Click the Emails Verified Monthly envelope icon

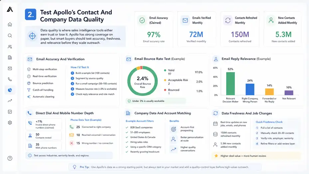(185, 20)
